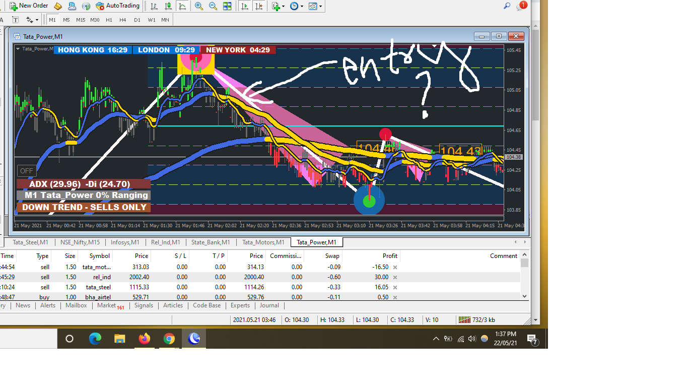Image resolution: width=688 pixels, height=387 pixels.
Task: Toggle chart shift to right edge
Action: pos(259,6)
